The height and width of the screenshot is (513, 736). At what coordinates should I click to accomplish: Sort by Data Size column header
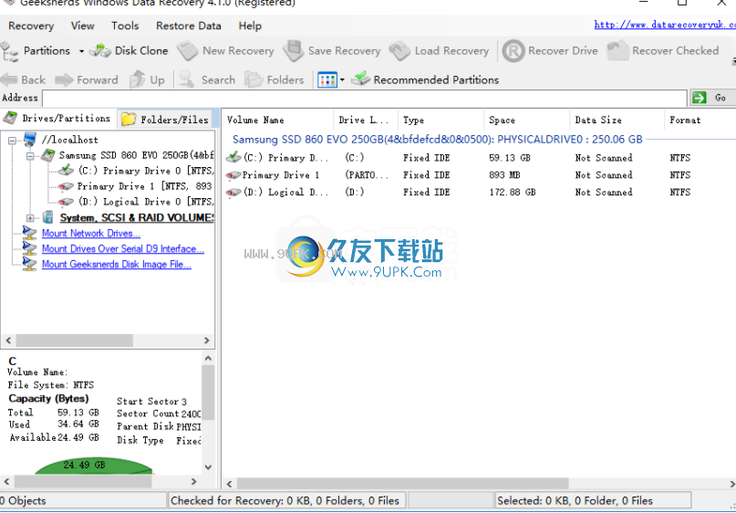[617, 120]
